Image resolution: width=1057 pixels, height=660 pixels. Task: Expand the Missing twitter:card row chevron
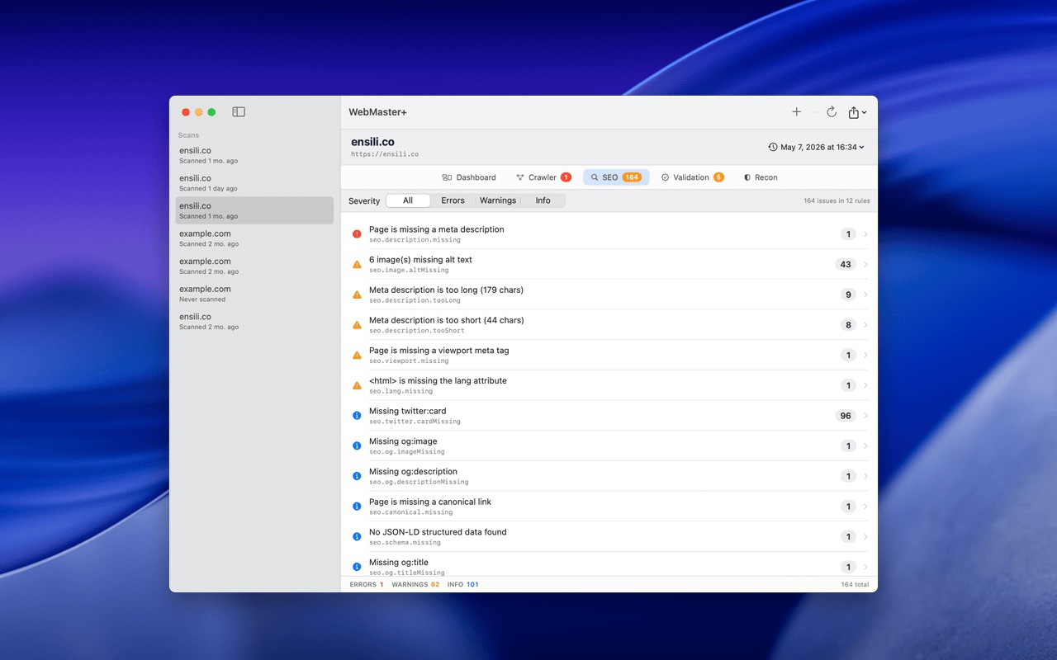coord(865,416)
